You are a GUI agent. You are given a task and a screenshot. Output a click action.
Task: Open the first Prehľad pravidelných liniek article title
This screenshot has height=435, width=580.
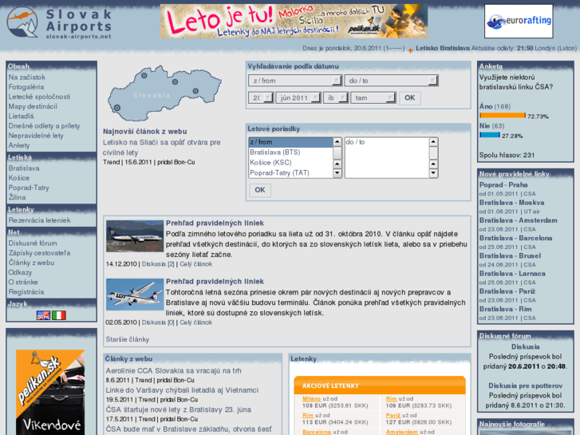[215, 223]
